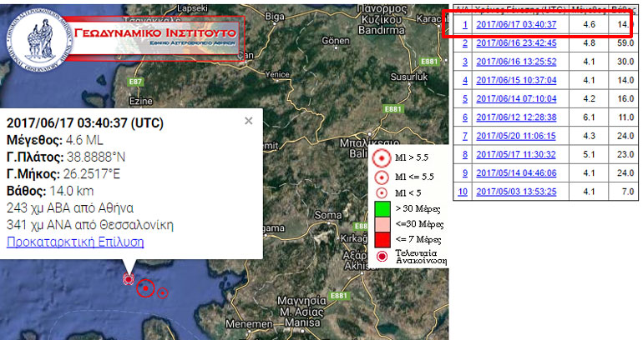Click row number 3 link
The width and height of the screenshot is (643, 340).
click(465, 62)
